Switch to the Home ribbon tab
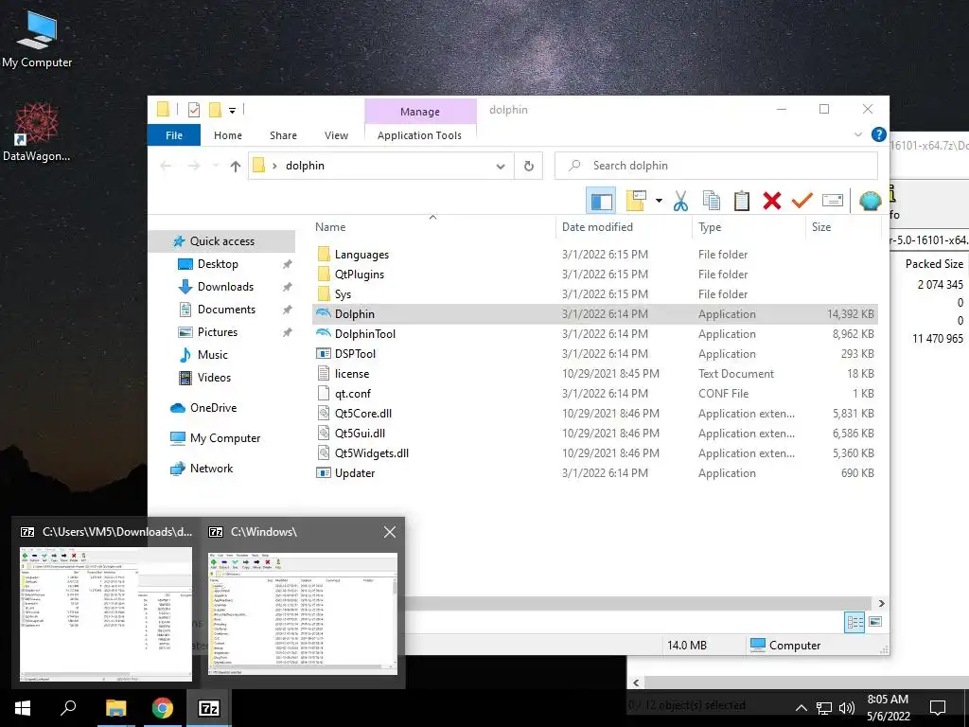The height and width of the screenshot is (727, 969). (x=228, y=135)
